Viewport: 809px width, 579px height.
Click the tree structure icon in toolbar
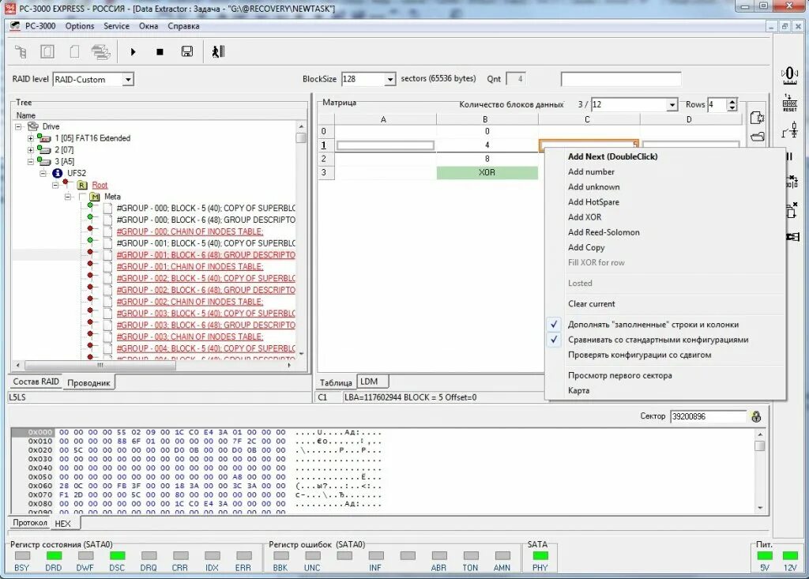point(21,51)
